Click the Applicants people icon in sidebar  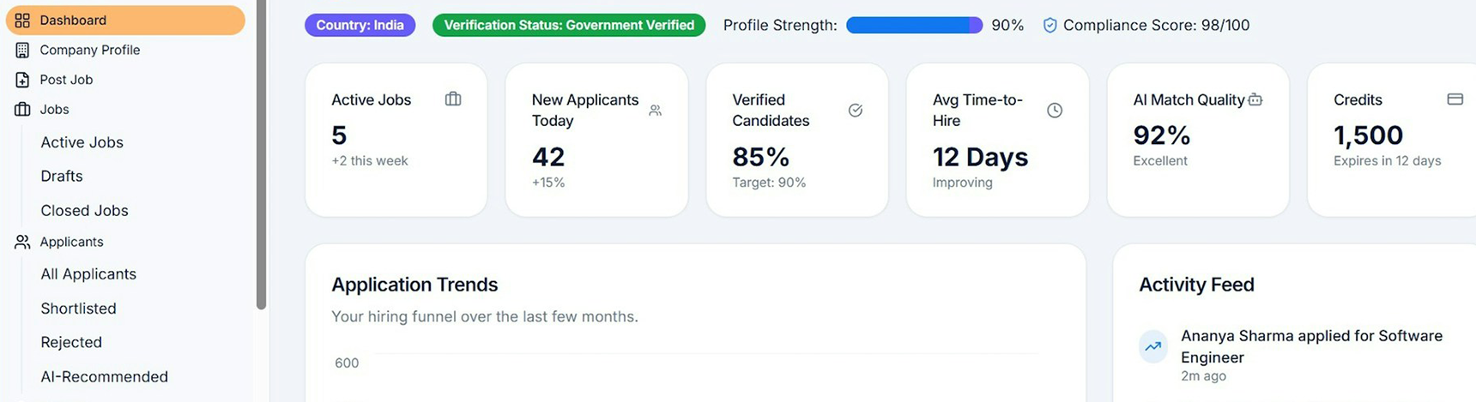pos(22,243)
